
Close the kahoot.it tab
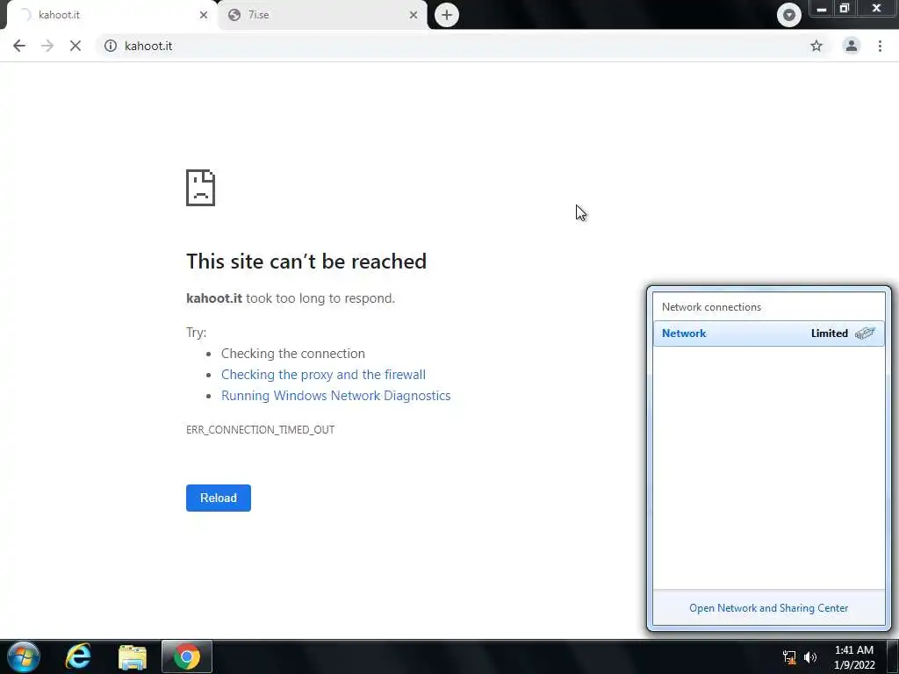point(204,15)
